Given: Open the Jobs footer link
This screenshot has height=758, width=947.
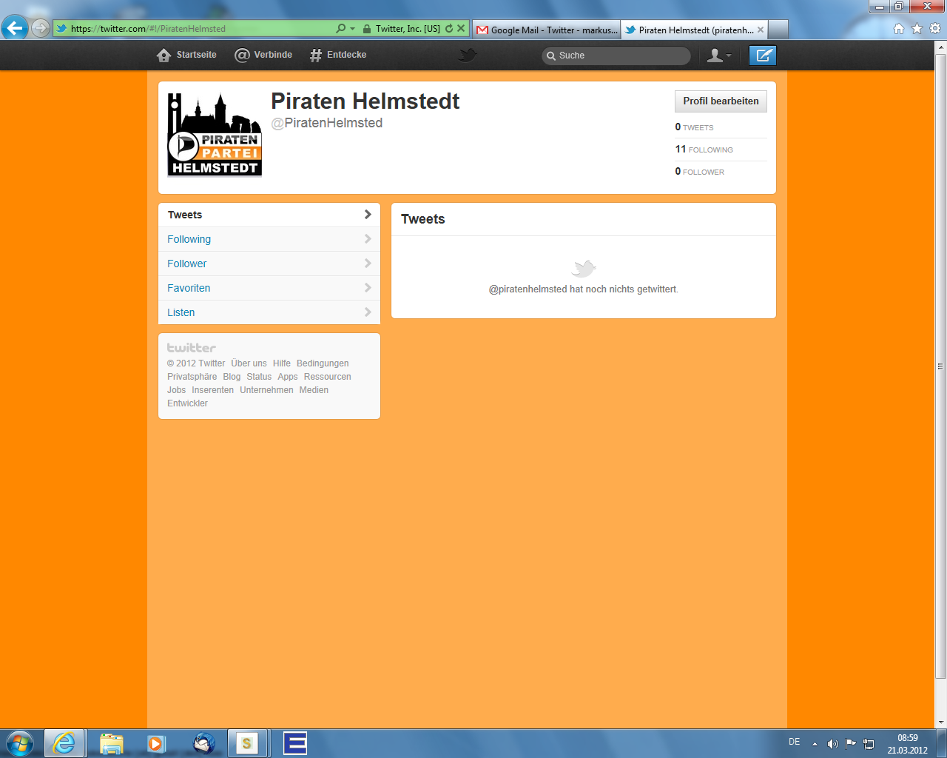Looking at the screenshot, I should click(177, 390).
